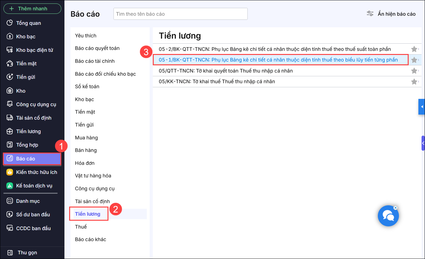Open report 05-2/BK-QTT-TNCN thuế suất toàn phần
Screen dimensions: 425x259
275,49
